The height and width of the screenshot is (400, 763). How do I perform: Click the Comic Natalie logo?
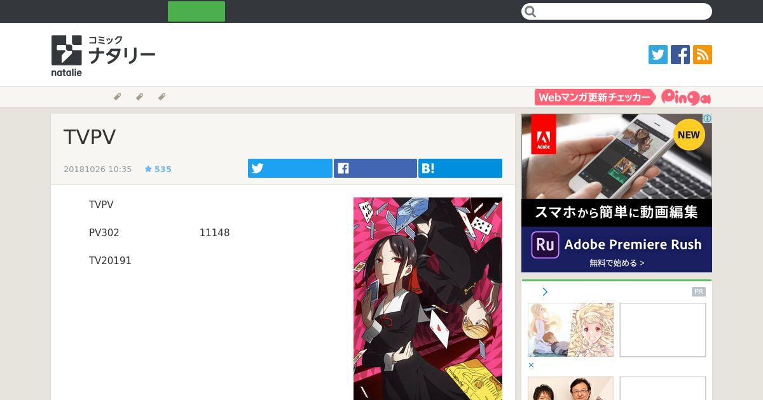(103, 56)
